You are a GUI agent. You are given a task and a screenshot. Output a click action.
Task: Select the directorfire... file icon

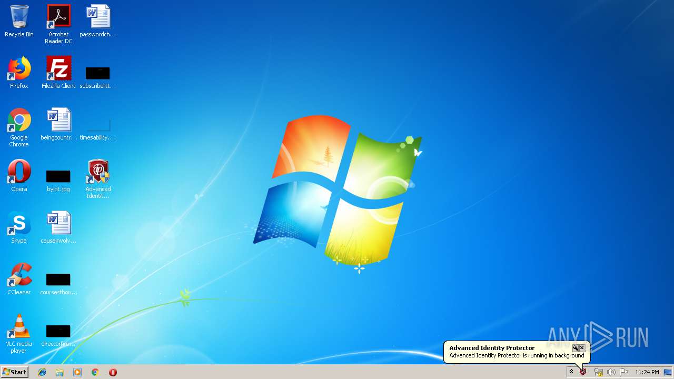(x=58, y=336)
